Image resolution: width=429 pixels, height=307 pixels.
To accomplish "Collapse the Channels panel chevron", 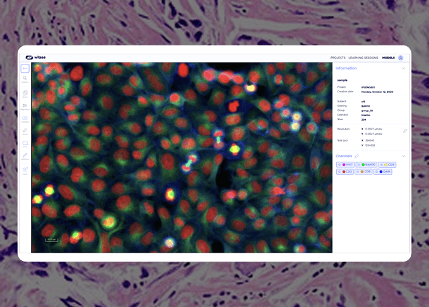I will click(403, 156).
